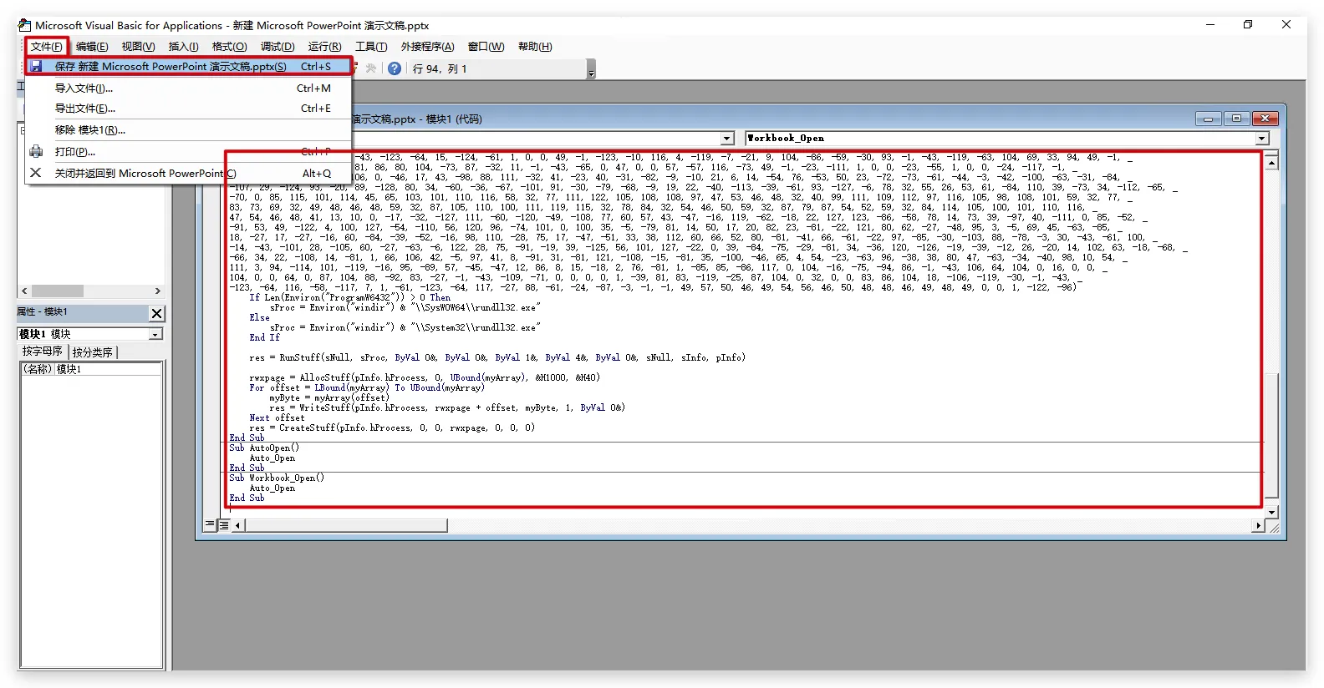Image resolution: width=1324 pixels, height=688 pixels.
Task: Choose 打印(P)... from File menu
Action: [x=188, y=152]
